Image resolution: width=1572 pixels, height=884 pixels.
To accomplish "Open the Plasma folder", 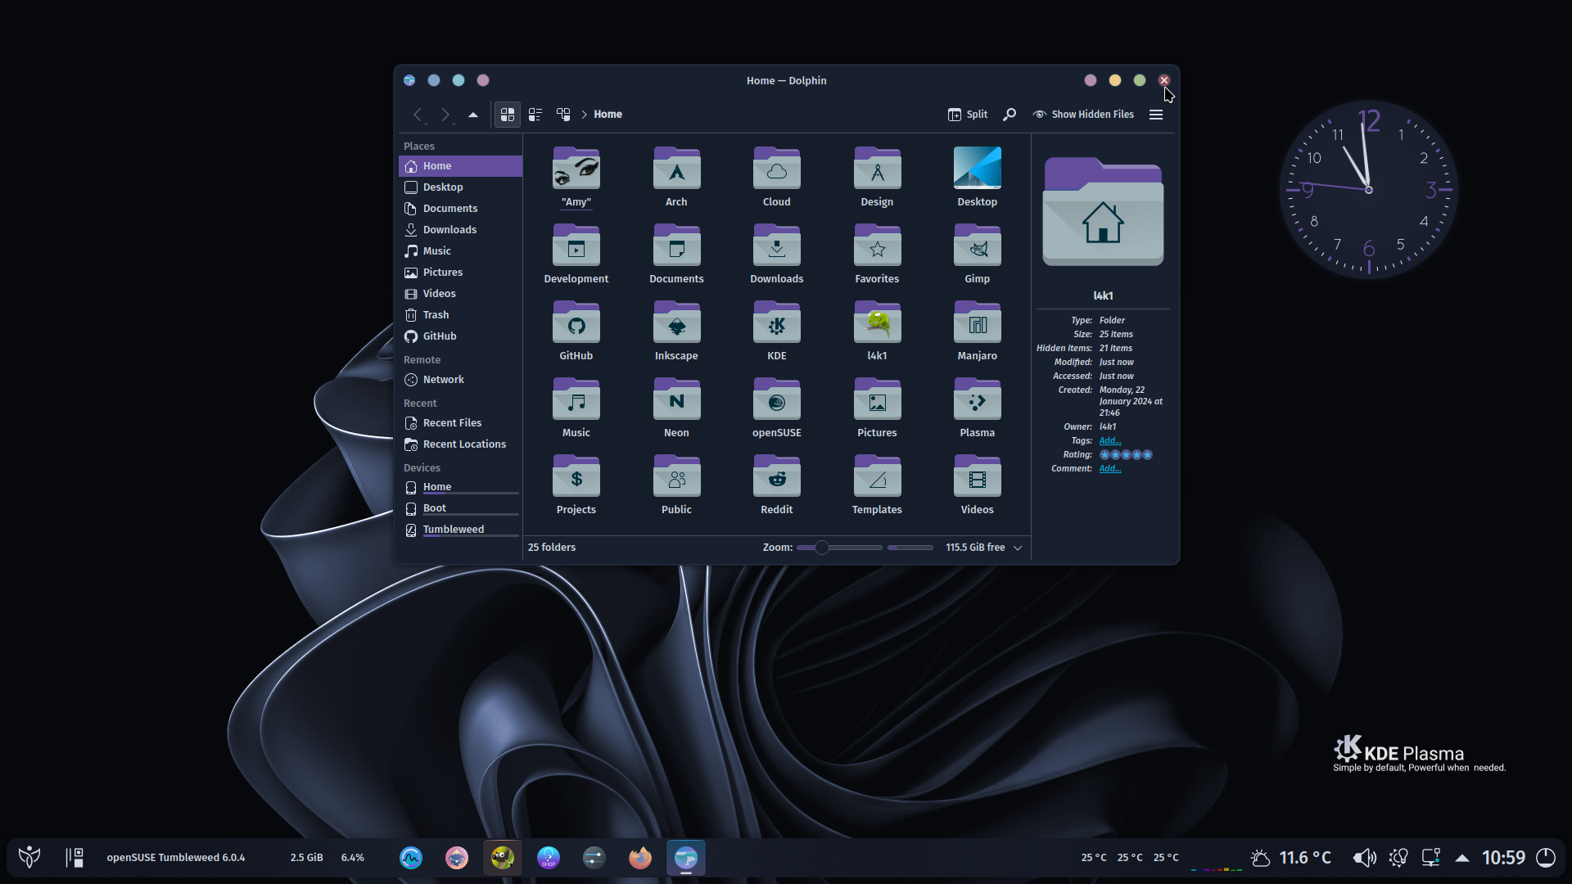I will point(977,408).
